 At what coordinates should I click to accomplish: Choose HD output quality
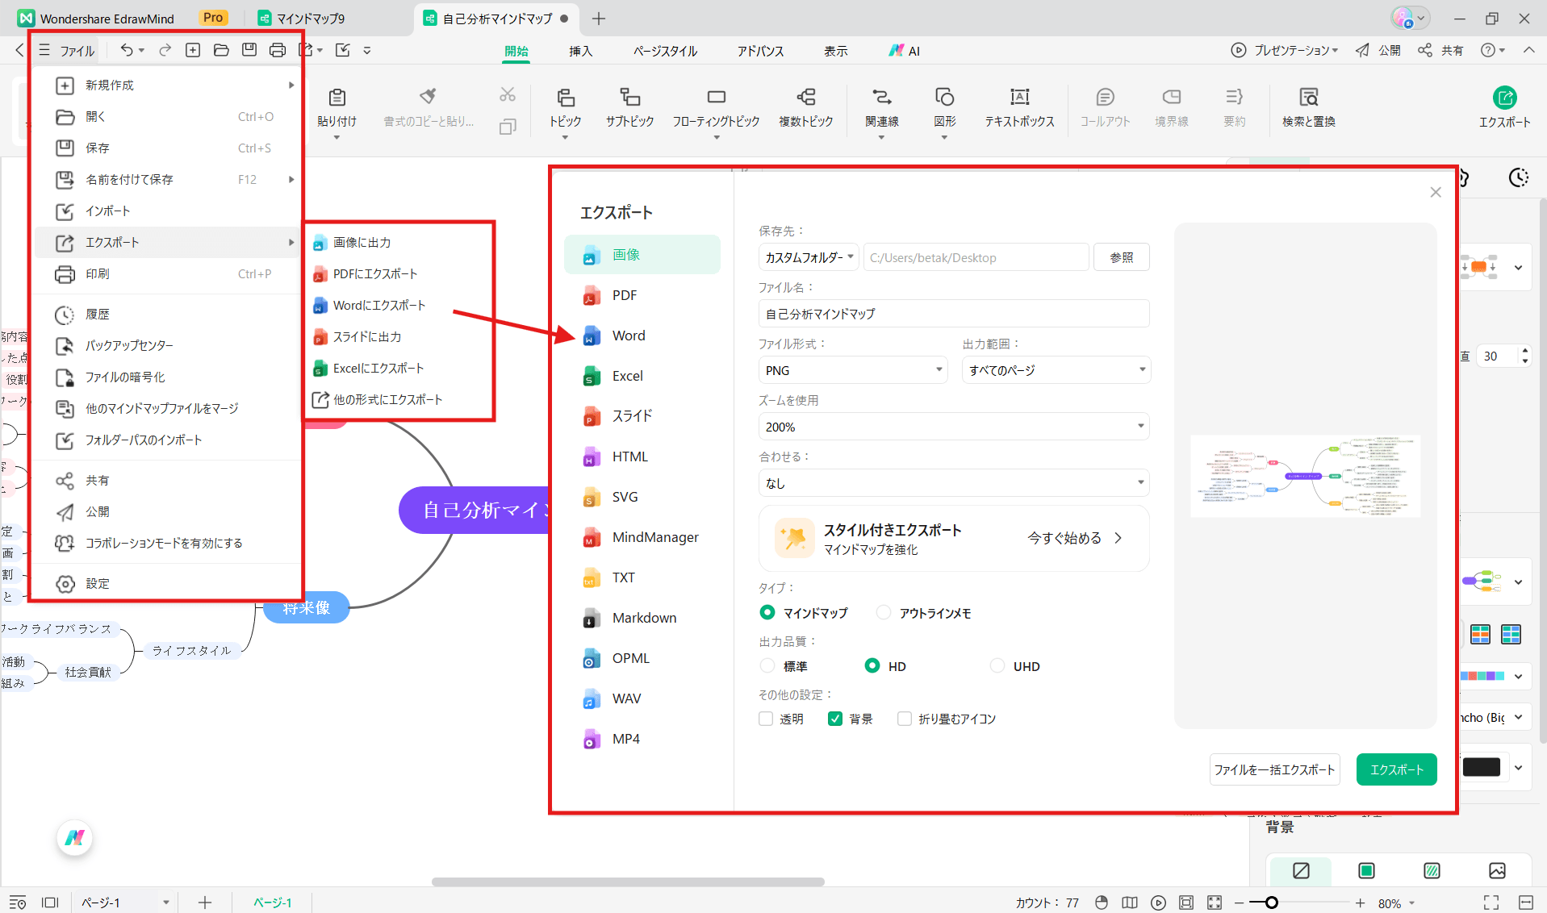click(x=872, y=666)
